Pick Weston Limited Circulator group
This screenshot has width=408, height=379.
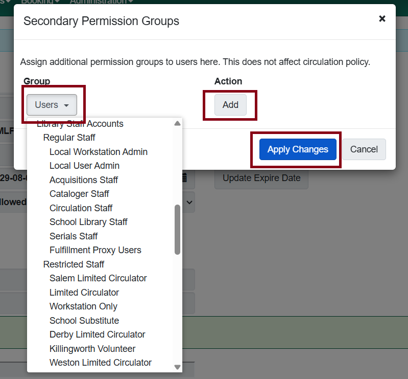[x=101, y=363]
